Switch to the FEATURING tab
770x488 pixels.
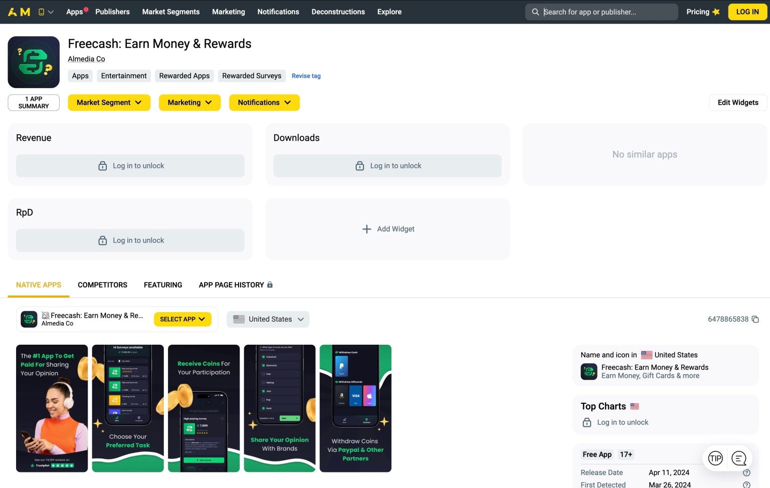tap(163, 285)
